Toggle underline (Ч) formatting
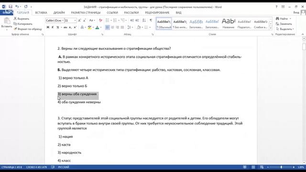Image resolution: width=306 pixels, height=172 pixels. [x=57, y=28]
